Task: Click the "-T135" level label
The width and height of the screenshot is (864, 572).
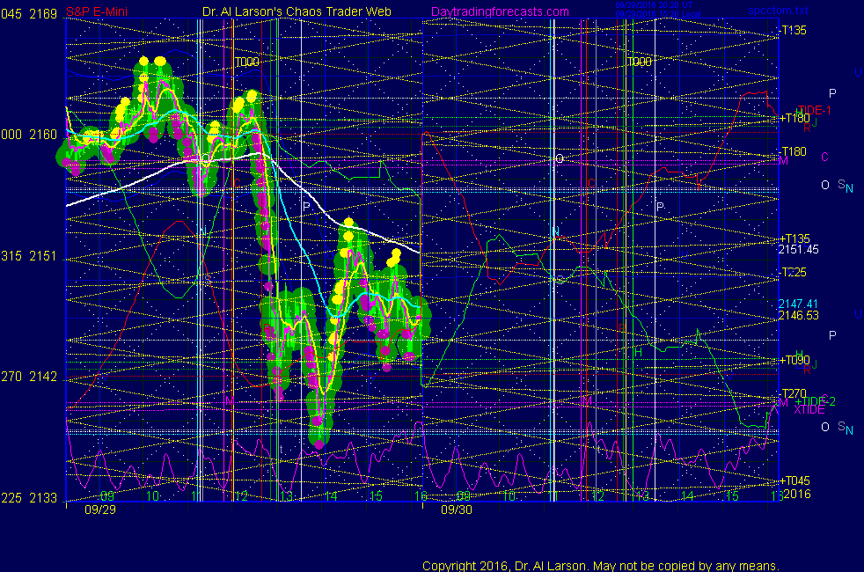Action: [x=793, y=30]
